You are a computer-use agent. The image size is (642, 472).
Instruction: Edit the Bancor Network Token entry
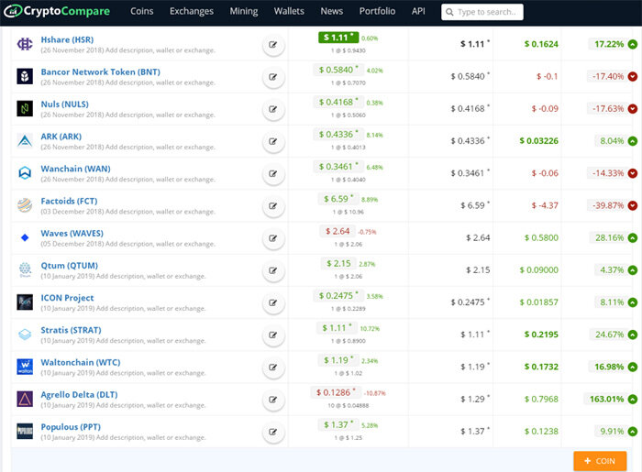coord(273,77)
